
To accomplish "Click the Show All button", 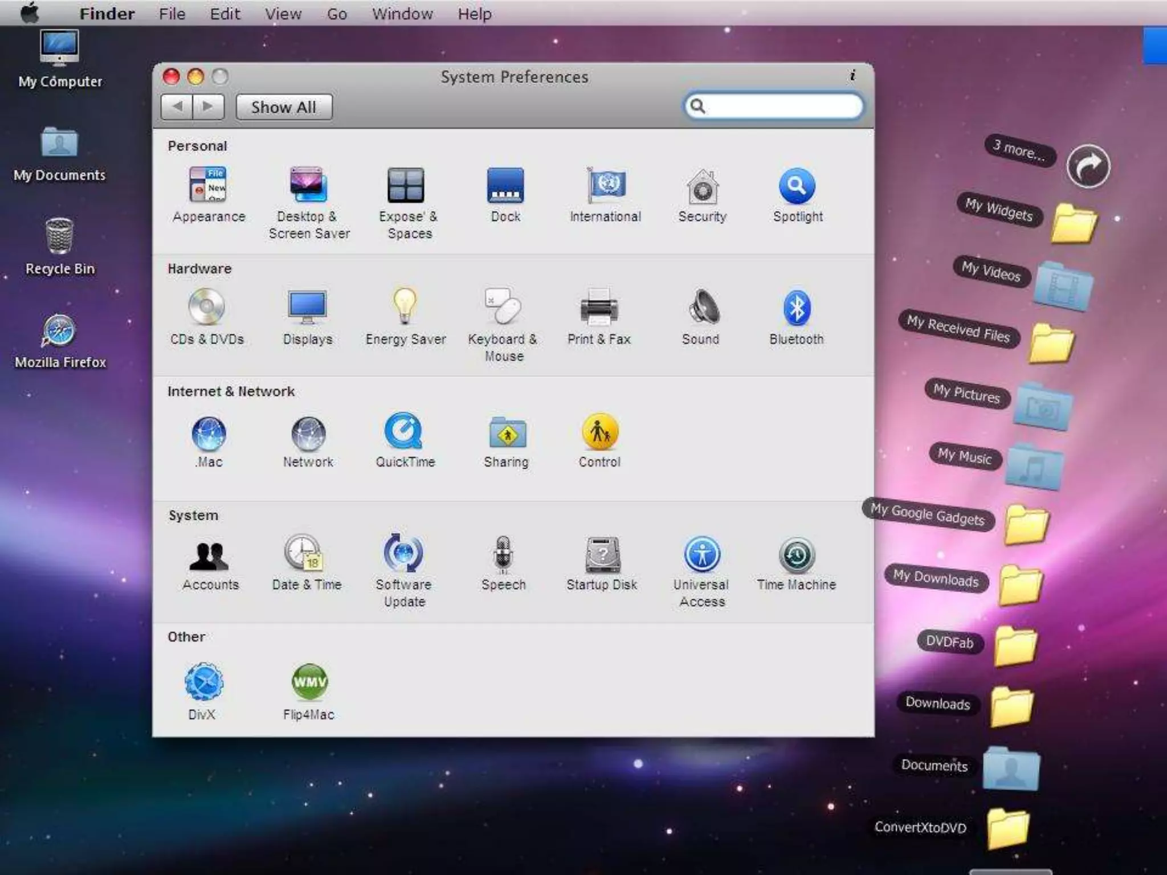I will click(x=284, y=107).
